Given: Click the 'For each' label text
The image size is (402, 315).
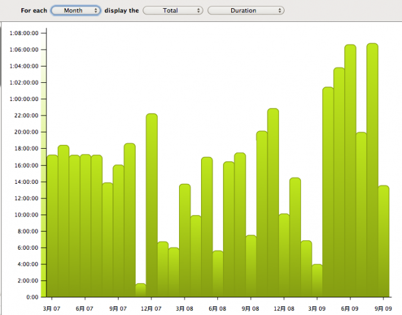Looking at the screenshot, I should [x=34, y=11].
